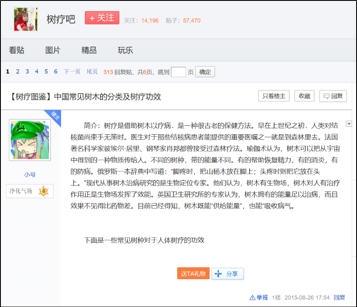Switch to the 图片 tab

[53, 50]
